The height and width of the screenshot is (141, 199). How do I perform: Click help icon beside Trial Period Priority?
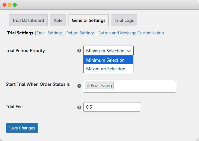pyautogui.click(x=79, y=51)
